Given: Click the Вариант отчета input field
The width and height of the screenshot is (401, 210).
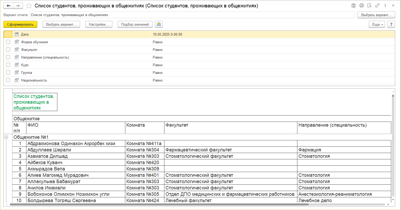Looking at the screenshot, I should (x=192, y=15).
